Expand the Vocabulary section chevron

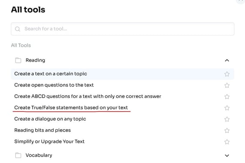(227, 155)
